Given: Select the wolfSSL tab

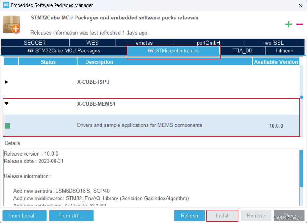Looking at the screenshot, I should click(274, 43).
